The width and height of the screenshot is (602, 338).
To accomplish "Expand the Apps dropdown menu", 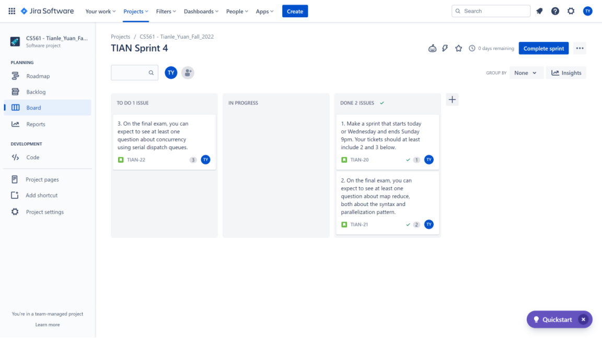I will (x=264, y=11).
